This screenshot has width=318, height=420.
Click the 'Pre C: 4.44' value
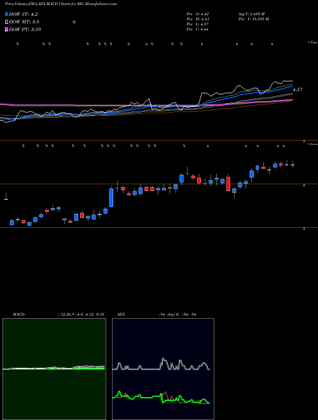[198, 29]
